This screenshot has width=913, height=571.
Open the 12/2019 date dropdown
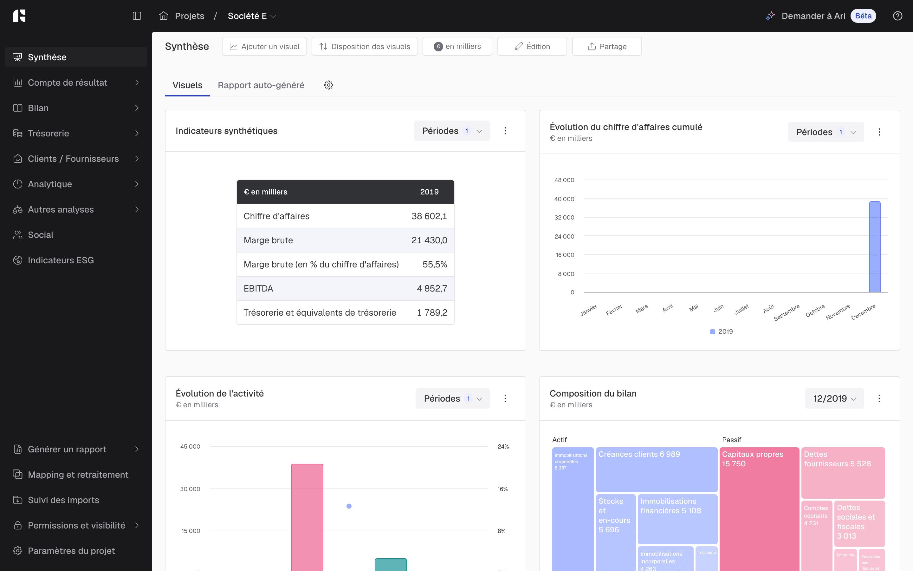point(834,398)
